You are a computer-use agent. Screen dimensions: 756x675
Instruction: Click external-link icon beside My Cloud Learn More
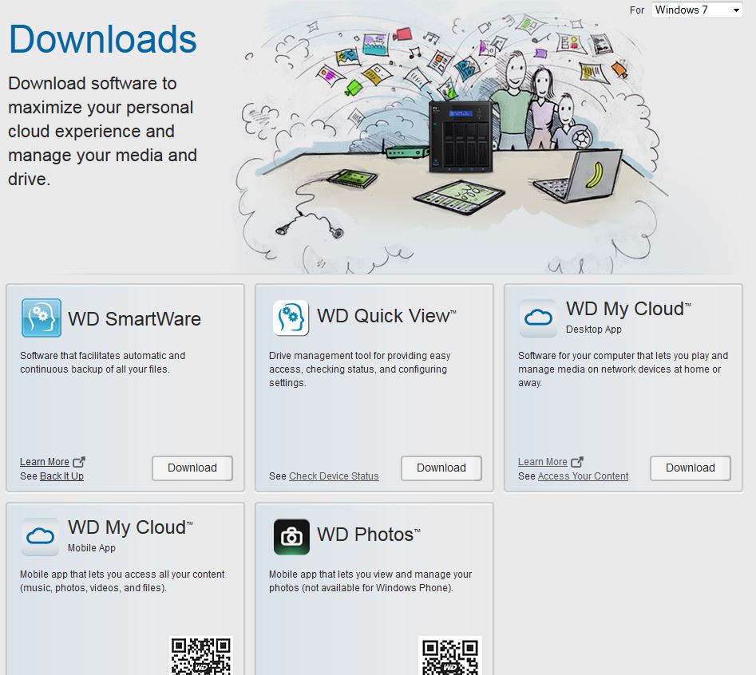[577, 461]
